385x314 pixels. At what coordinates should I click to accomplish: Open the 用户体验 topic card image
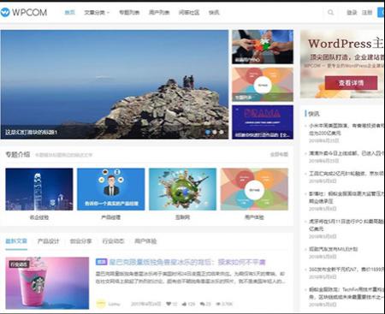[254, 189]
